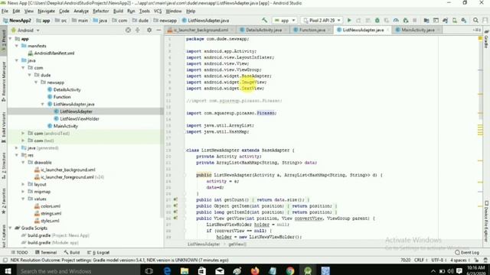Open the Build tool window button
490x275 pixels.
[72, 252]
